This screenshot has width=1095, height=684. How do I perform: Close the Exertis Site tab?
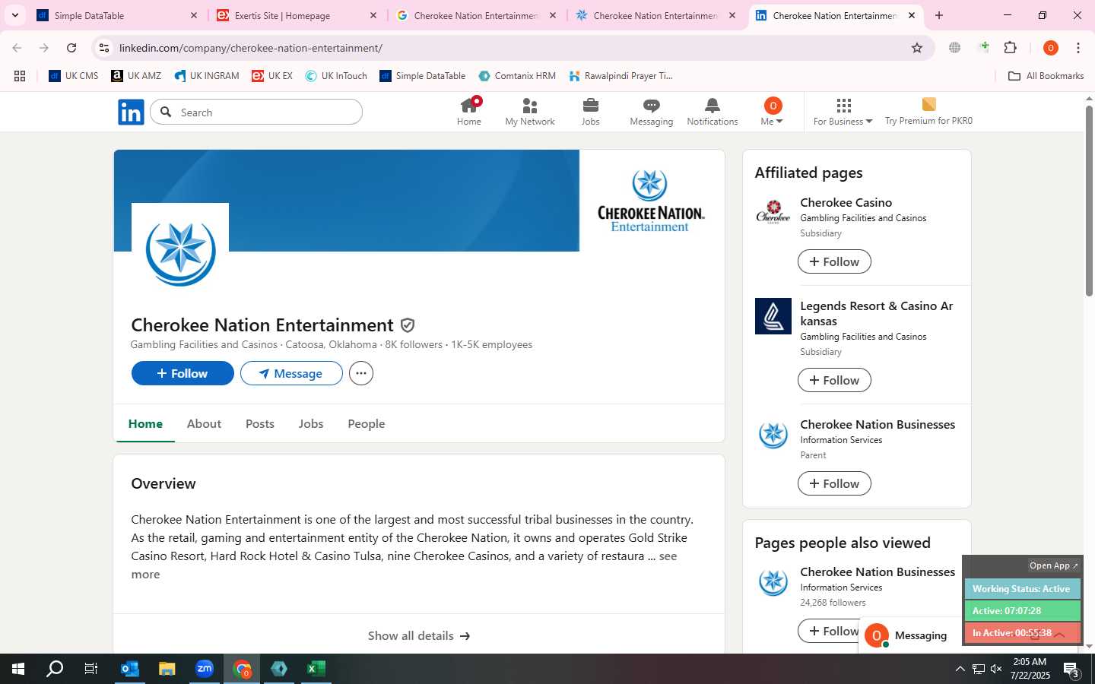(x=373, y=15)
